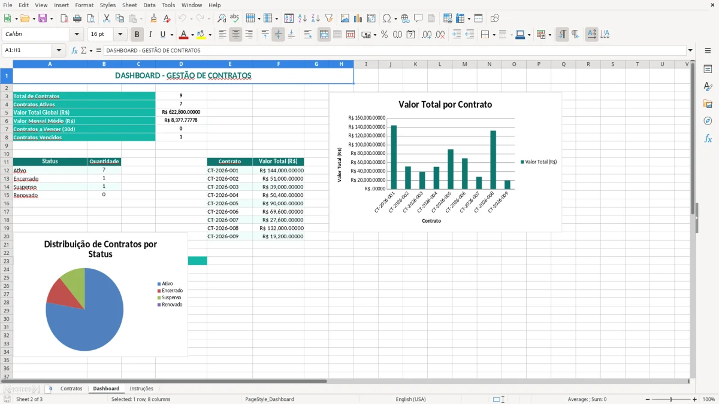Open the Styles menu
This screenshot has width=719, height=404.
click(108, 5)
